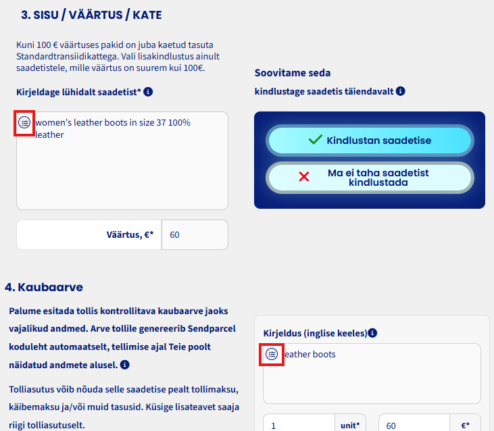This screenshot has width=494, height=431.
Task: Click the paragraph starting Kuni 100 € väärtuses
Action: coord(118,56)
